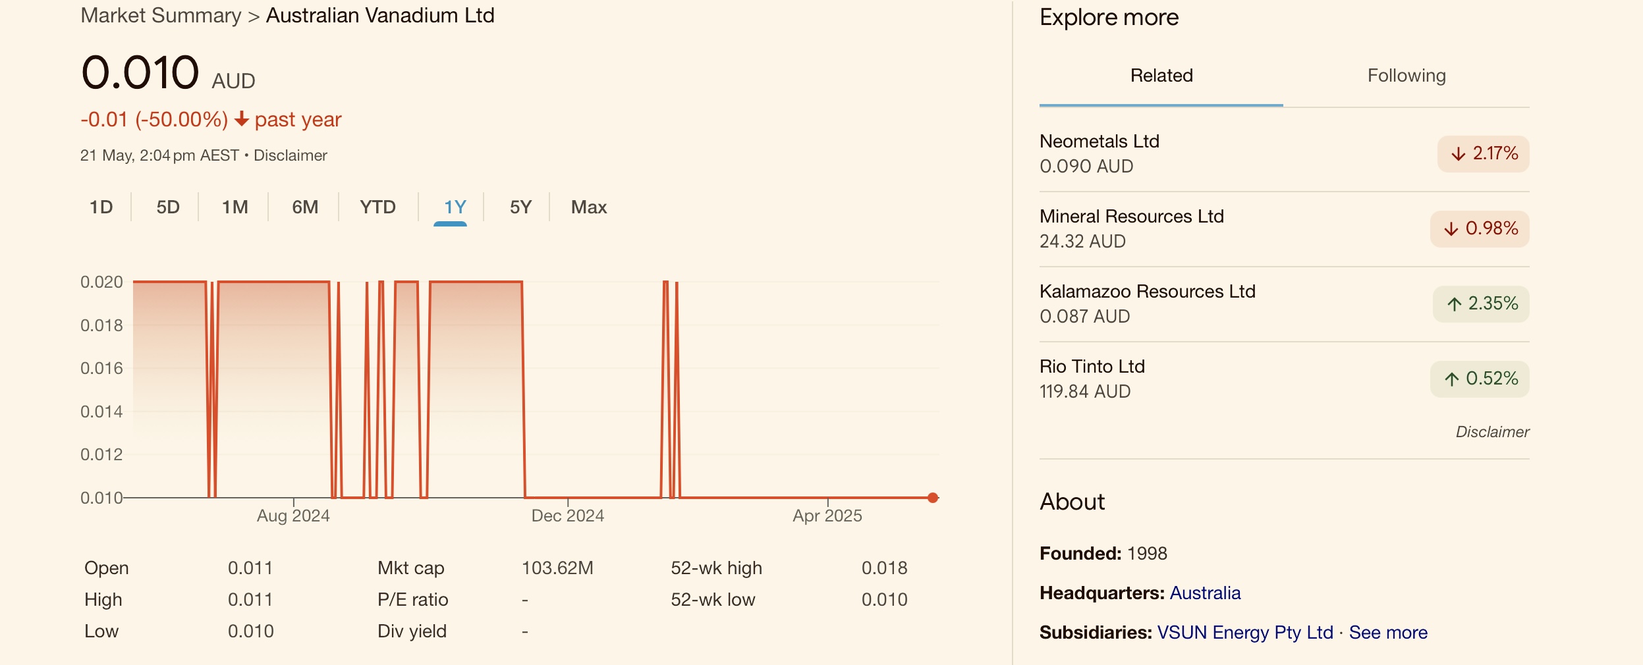Click Rio Tinto 0.52% up badge

tap(1480, 379)
